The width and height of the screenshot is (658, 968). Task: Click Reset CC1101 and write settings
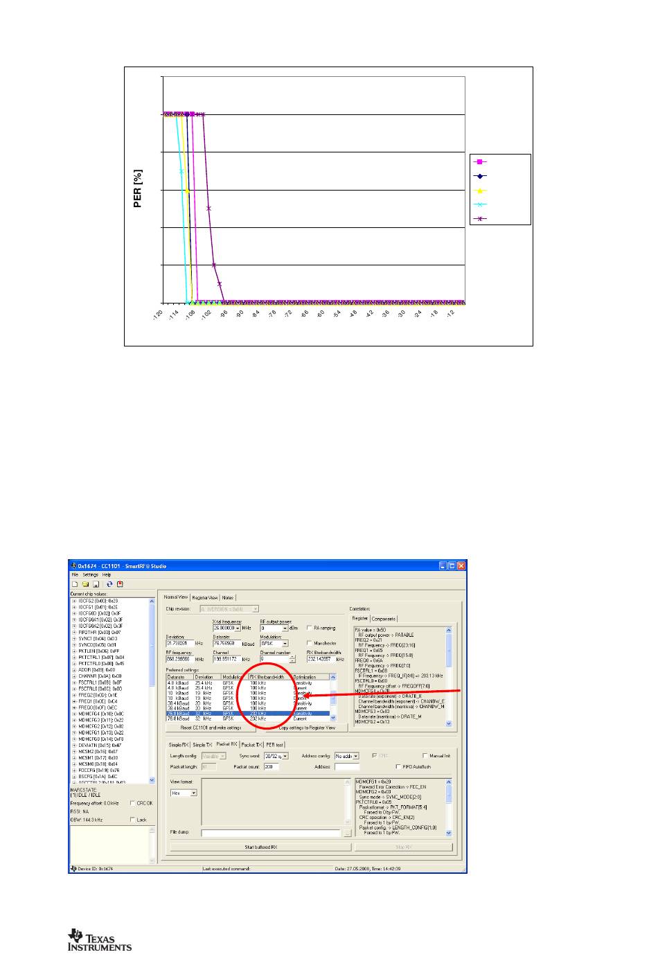point(211,728)
